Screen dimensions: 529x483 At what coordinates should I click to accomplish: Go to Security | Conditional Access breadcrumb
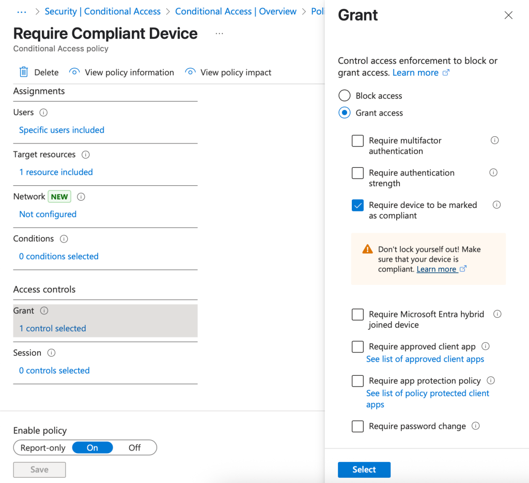[102, 11]
